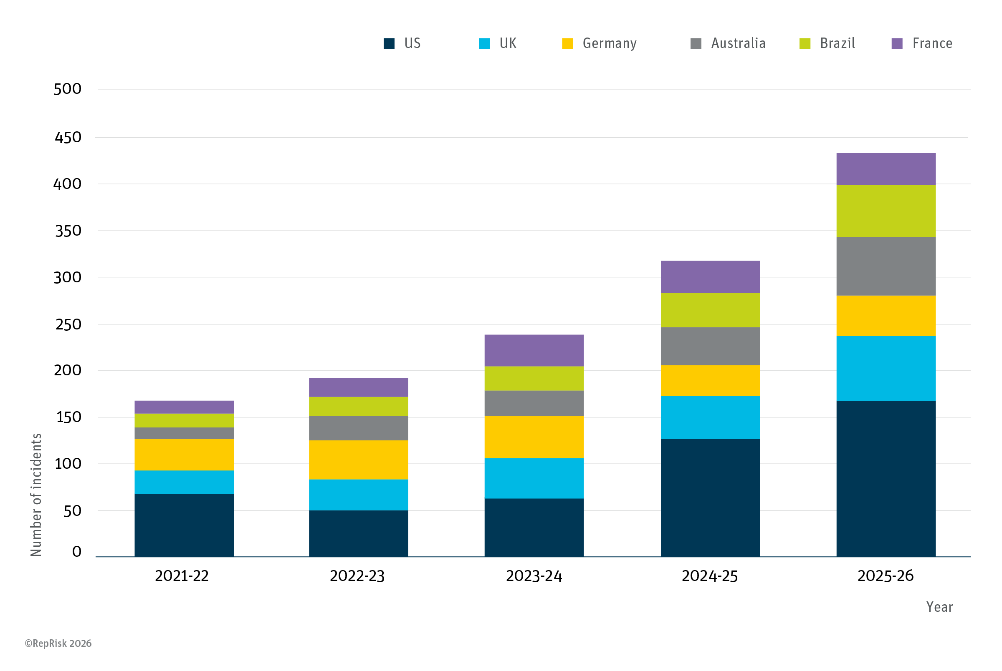The width and height of the screenshot is (1002, 671).
Task: Click the US segment of the 2021-22 bar
Action: 184,525
